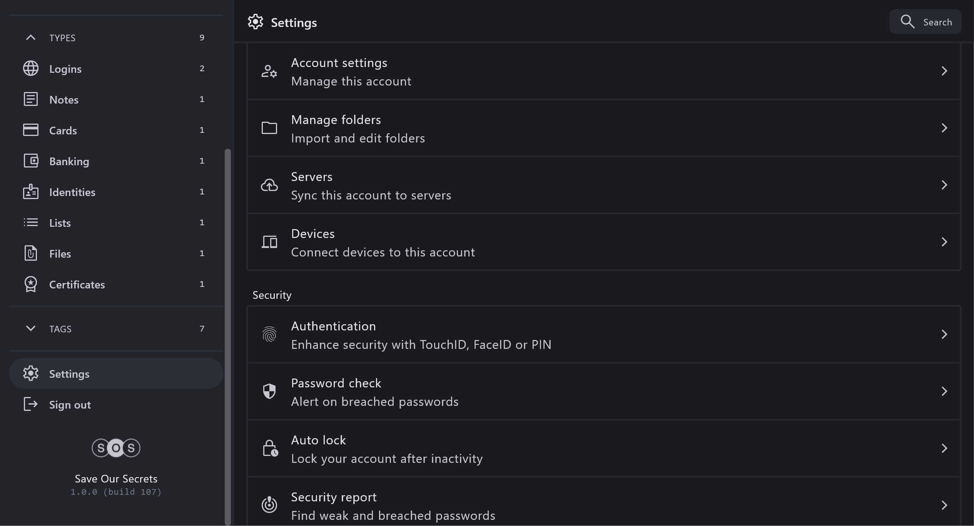Select Logins in the sidebar
Viewport: 974px width, 526px height.
(x=65, y=69)
